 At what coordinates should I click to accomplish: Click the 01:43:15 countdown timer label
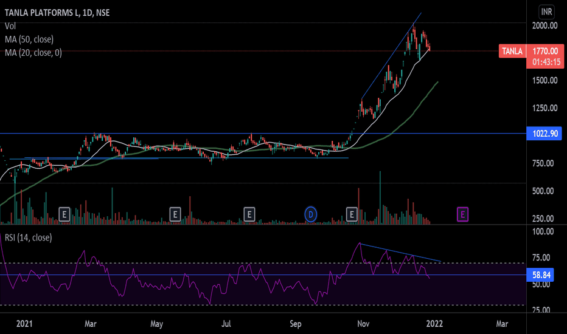click(546, 62)
